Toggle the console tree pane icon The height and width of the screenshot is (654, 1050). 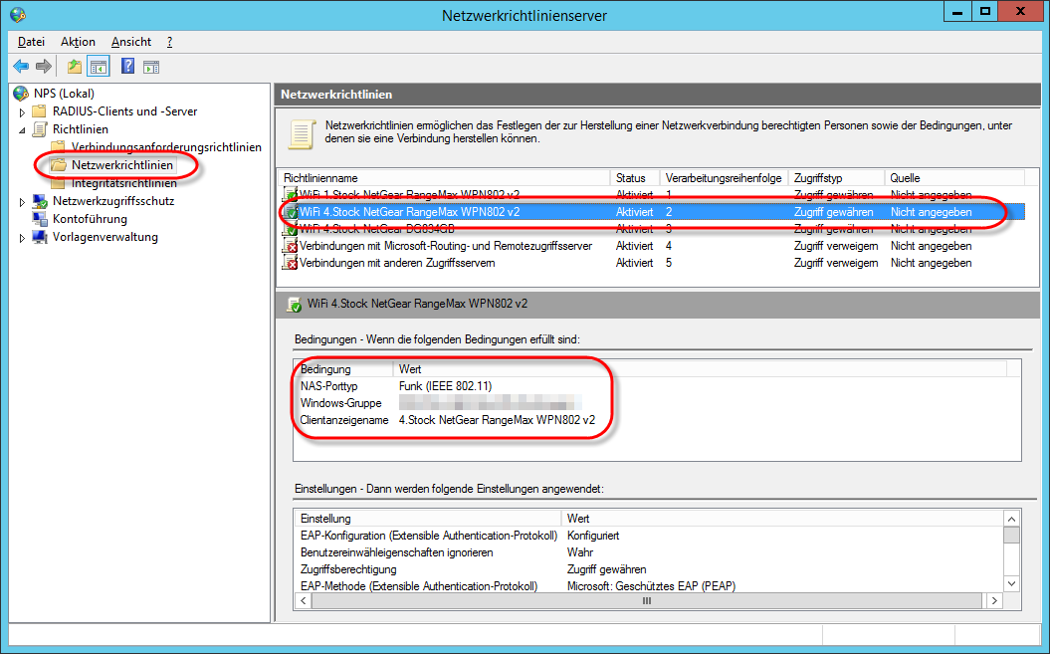98,67
